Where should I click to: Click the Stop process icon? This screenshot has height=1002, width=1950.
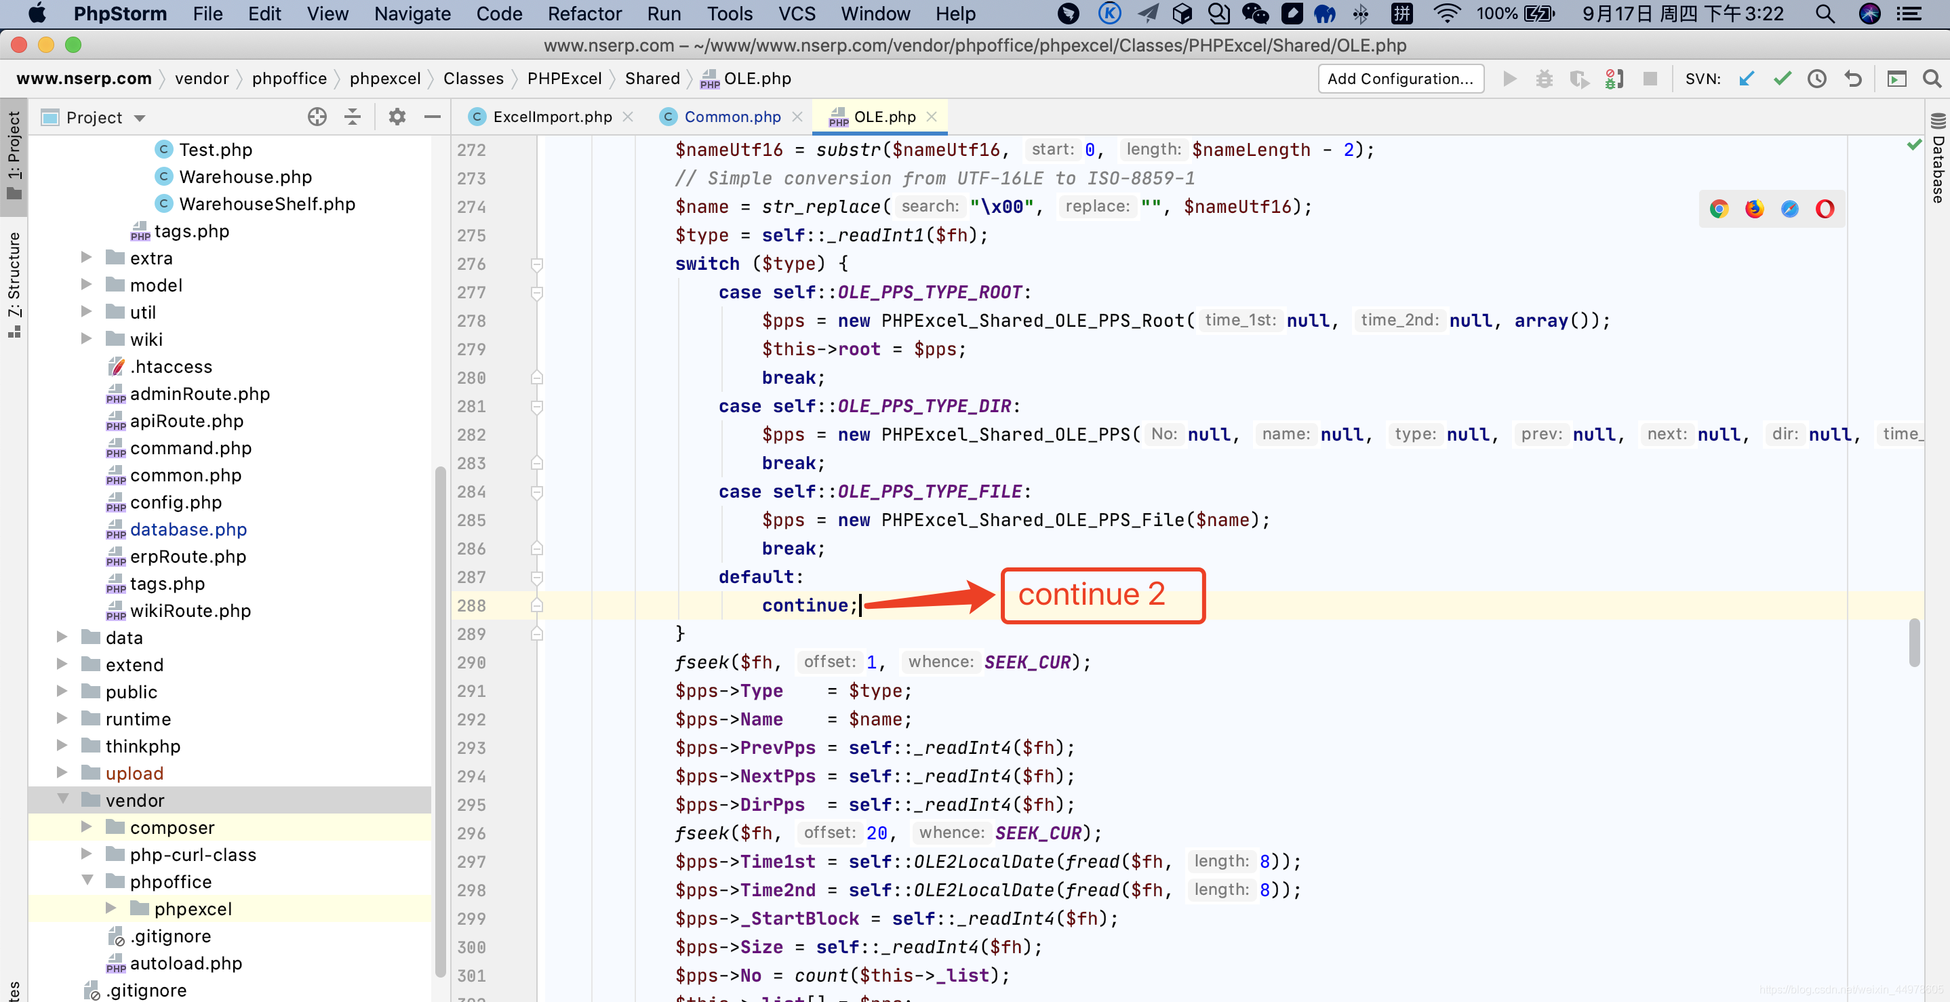coord(1650,79)
